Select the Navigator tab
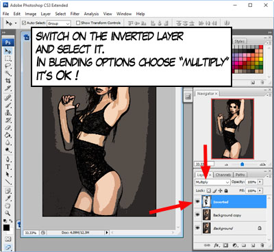The width and height of the screenshot is (274, 252). (x=207, y=94)
